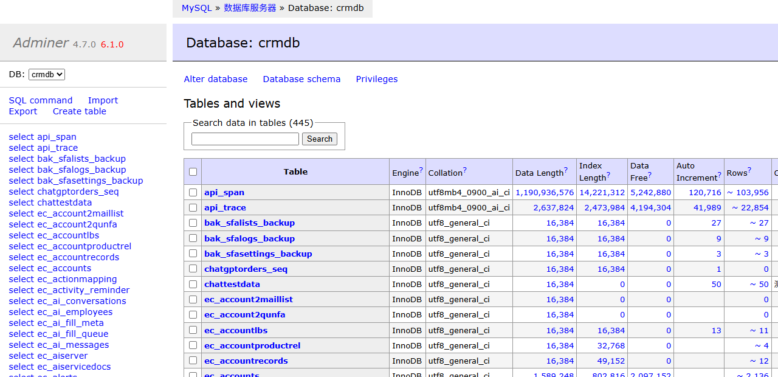
Task: Click the Adminer logo heading
Action: (x=41, y=43)
